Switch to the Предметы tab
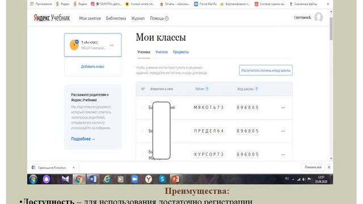Screen dimensions: 363x204 click(180, 52)
